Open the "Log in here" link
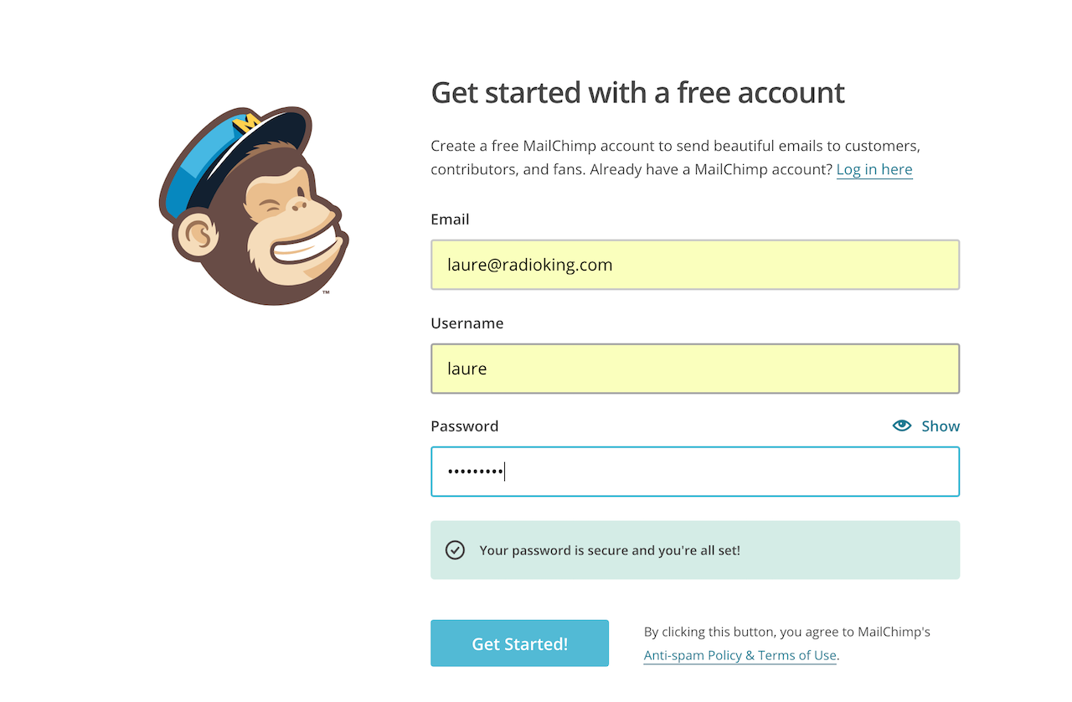The image size is (1072, 702). pos(874,169)
